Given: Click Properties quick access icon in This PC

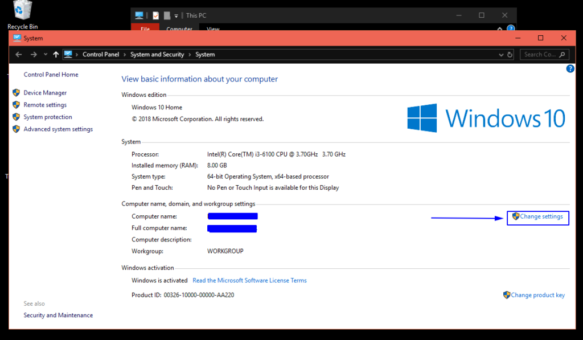Looking at the screenshot, I should (x=156, y=15).
